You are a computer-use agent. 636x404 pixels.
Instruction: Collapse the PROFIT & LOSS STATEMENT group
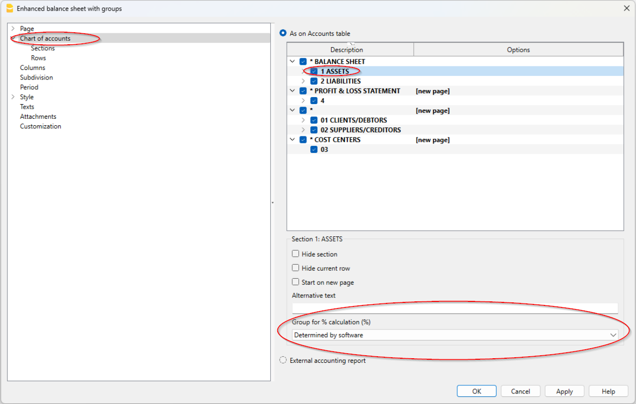tap(292, 91)
